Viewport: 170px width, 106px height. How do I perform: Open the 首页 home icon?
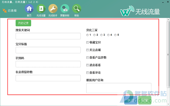[29, 9]
